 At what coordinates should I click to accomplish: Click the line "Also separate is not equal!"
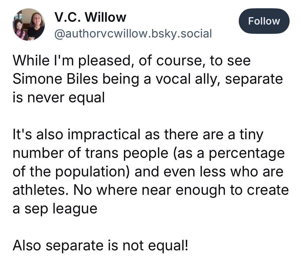[100, 246]
